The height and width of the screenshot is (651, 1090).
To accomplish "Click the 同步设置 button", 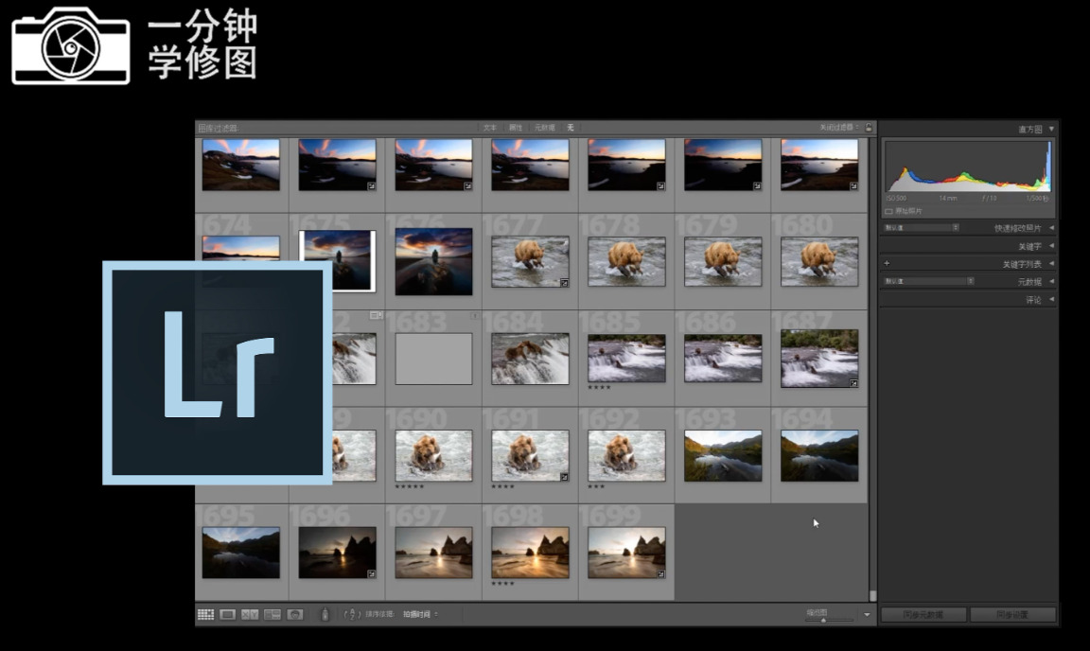I will (x=1012, y=615).
